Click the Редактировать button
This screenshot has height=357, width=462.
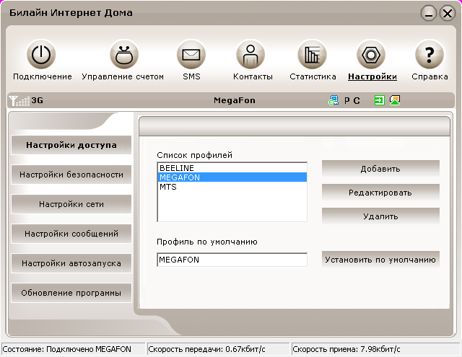380,193
